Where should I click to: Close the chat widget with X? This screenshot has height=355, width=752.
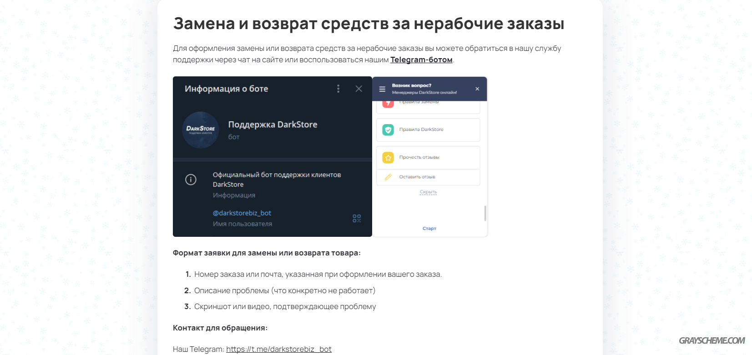coord(477,89)
